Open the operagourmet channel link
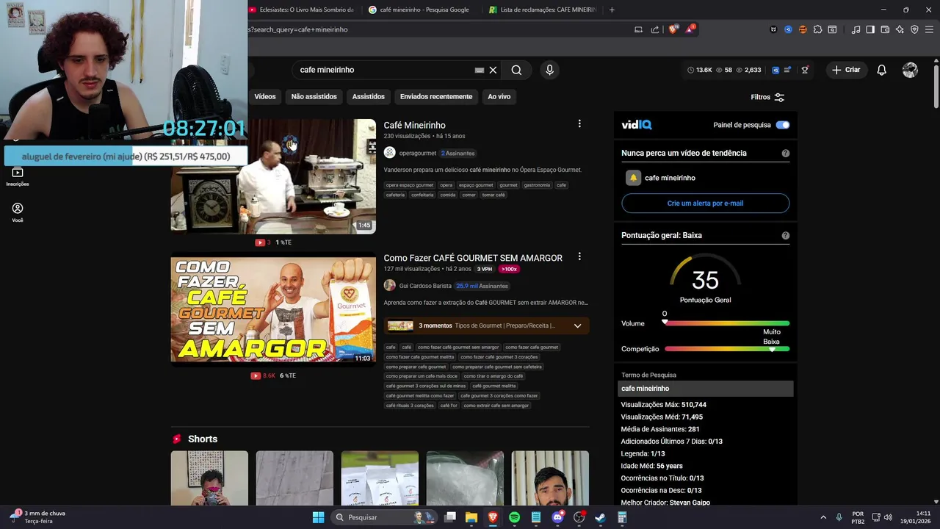Image resolution: width=940 pixels, height=529 pixels. click(417, 154)
